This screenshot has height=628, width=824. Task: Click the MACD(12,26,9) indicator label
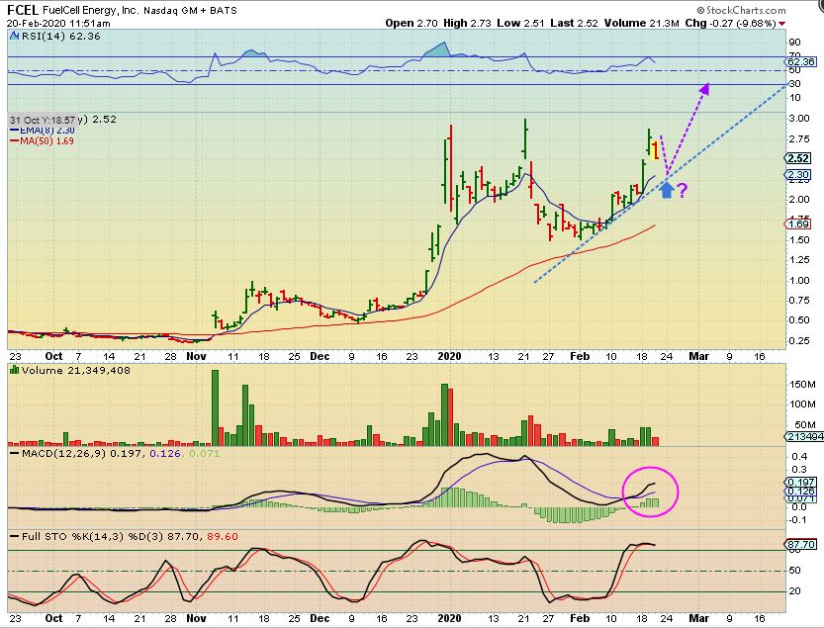click(x=57, y=453)
